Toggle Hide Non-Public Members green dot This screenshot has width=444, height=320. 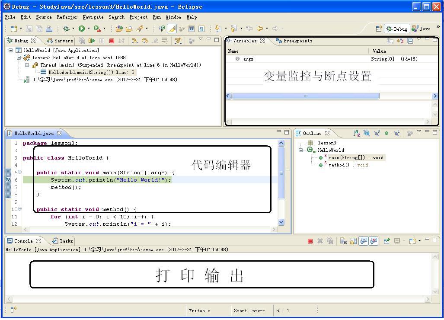click(387, 133)
